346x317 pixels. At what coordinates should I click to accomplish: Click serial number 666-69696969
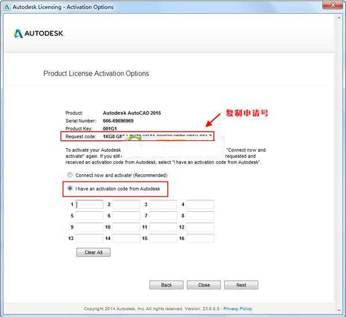coord(118,121)
